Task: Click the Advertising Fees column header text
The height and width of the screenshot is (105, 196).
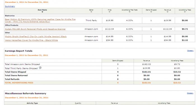Action: click(185, 10)
